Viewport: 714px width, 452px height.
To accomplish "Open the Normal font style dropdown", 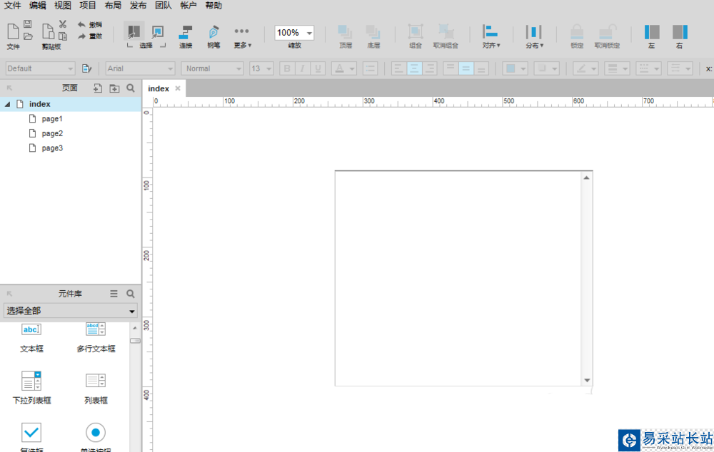I will click(x=212, y=68).
